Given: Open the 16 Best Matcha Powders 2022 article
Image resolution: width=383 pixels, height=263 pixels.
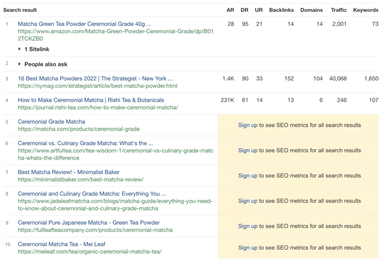Looking at the screenshot, I should (95, 78).
